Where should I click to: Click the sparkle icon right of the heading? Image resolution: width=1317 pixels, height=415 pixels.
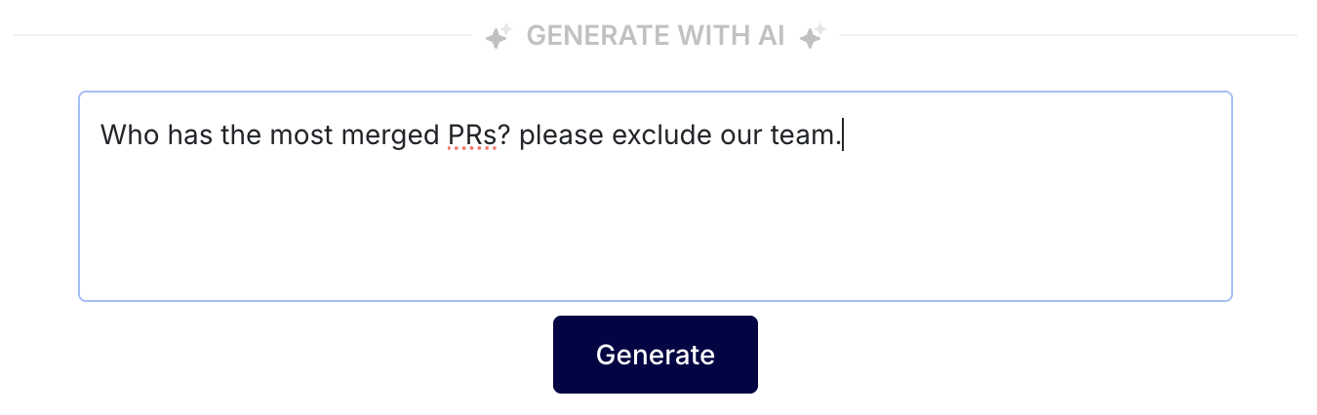click(x=812, y=37)
